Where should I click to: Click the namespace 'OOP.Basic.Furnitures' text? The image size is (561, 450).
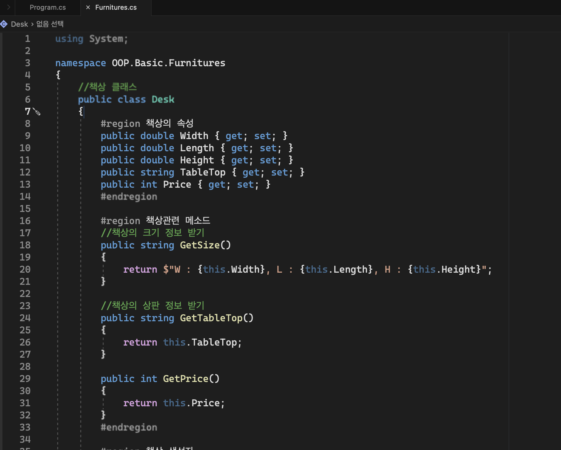pyautogui.click(x=168, y=63)
